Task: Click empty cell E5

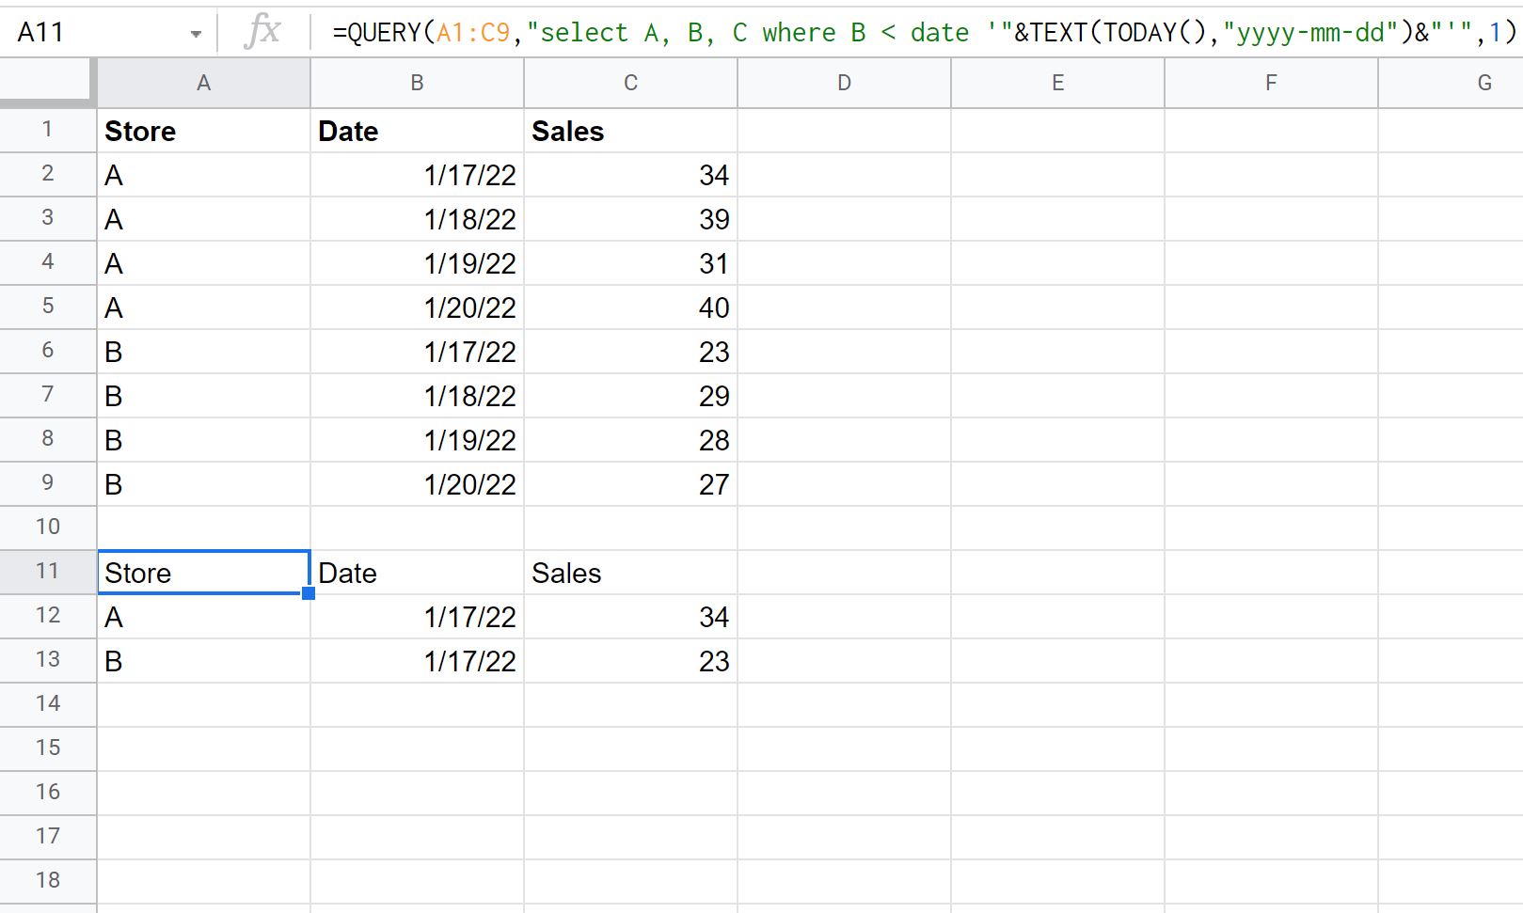Action: tap(1057, 307)
